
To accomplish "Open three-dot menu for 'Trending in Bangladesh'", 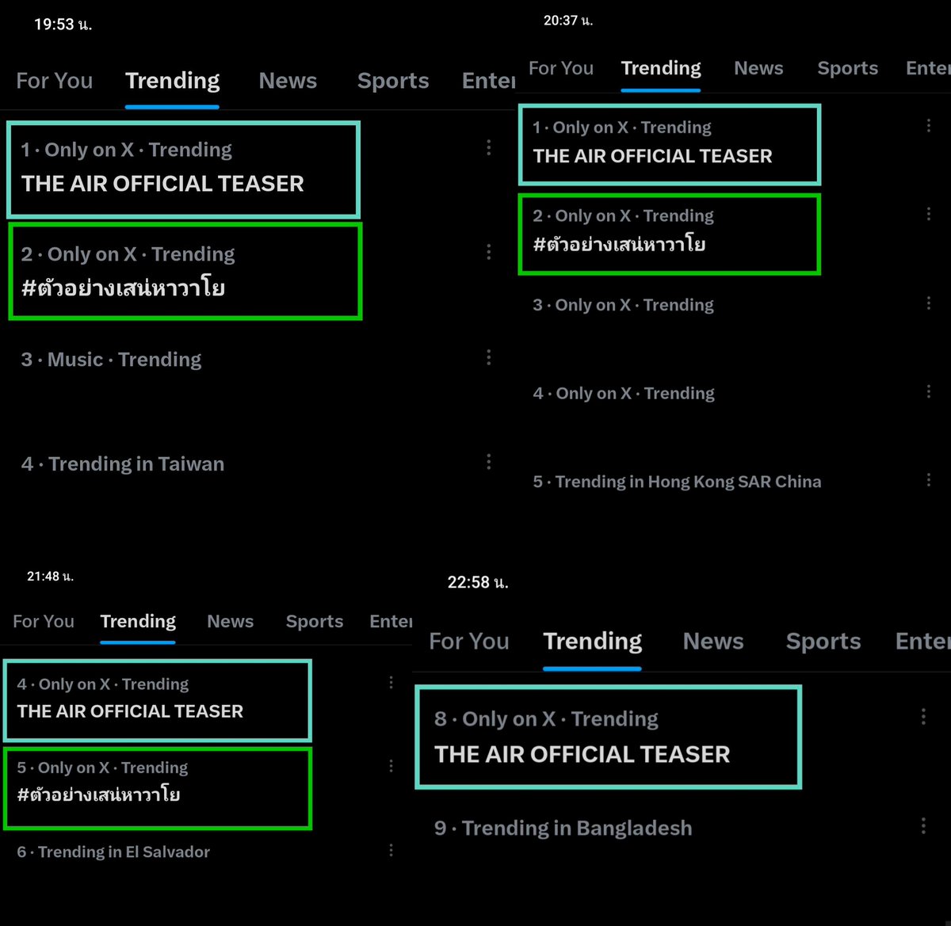I will [x=923, y=826].
